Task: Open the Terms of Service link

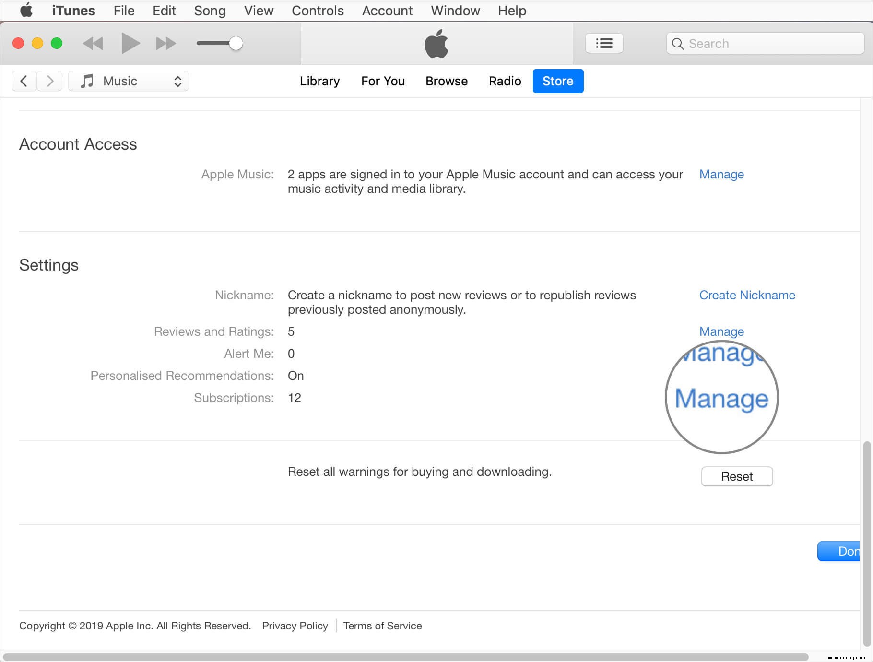Action: [x=382, y=626]
